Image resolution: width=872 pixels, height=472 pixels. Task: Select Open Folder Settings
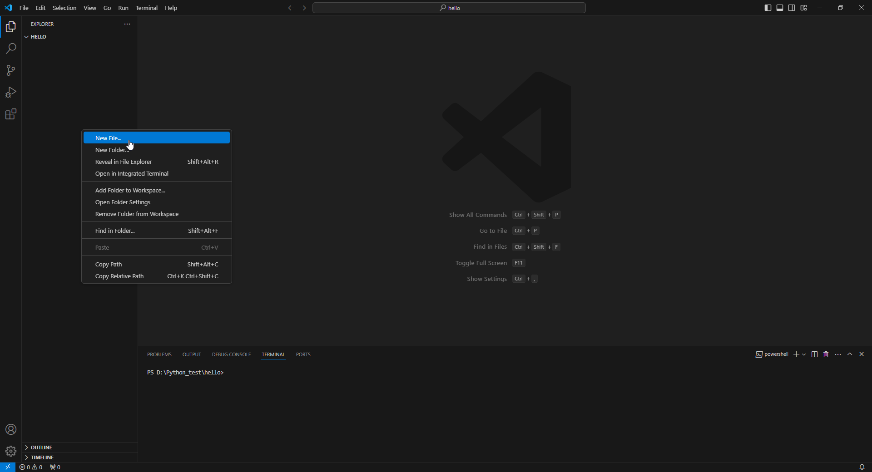pyautogui.click(x=157, y=202)
